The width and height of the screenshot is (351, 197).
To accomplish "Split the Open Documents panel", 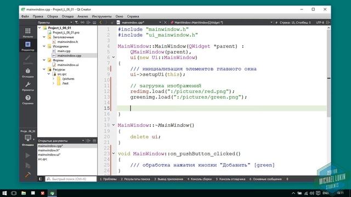I will [x=88, y=141].
